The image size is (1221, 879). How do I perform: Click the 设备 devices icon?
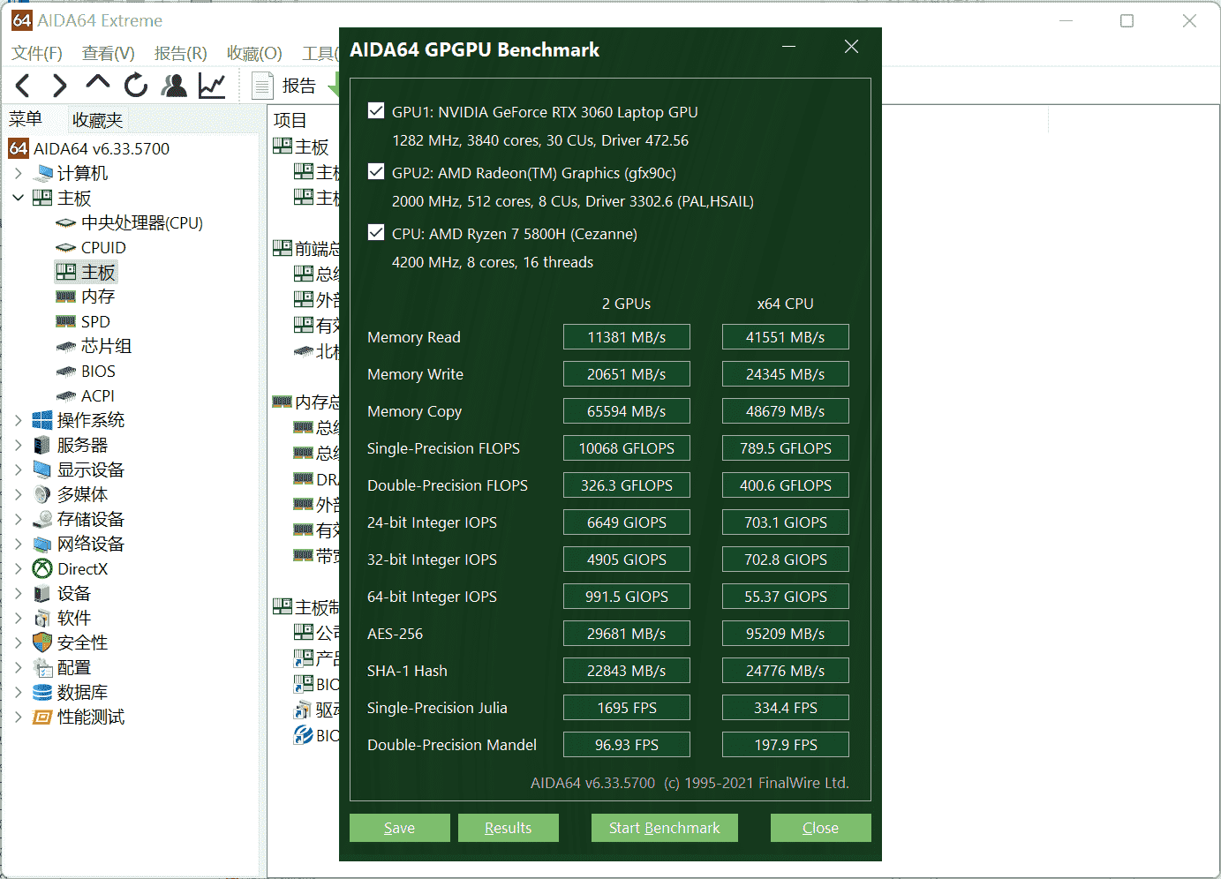[x=42, y=593]
